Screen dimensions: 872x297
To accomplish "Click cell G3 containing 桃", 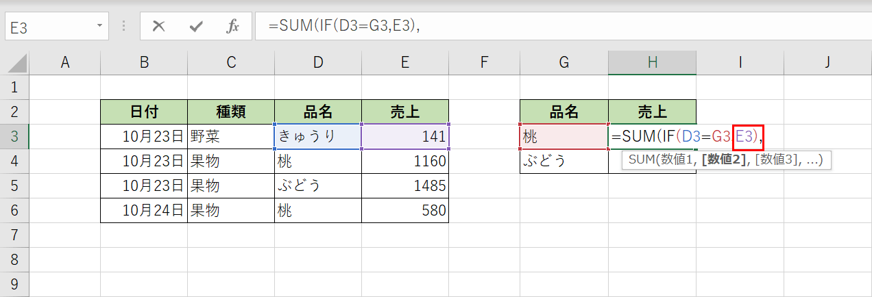I will tap(564, 136).
